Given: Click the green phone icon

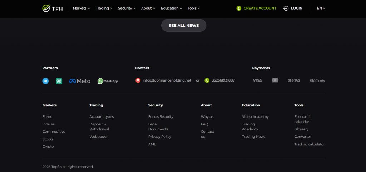Looking at the screenshot, I should pos(207,80).
